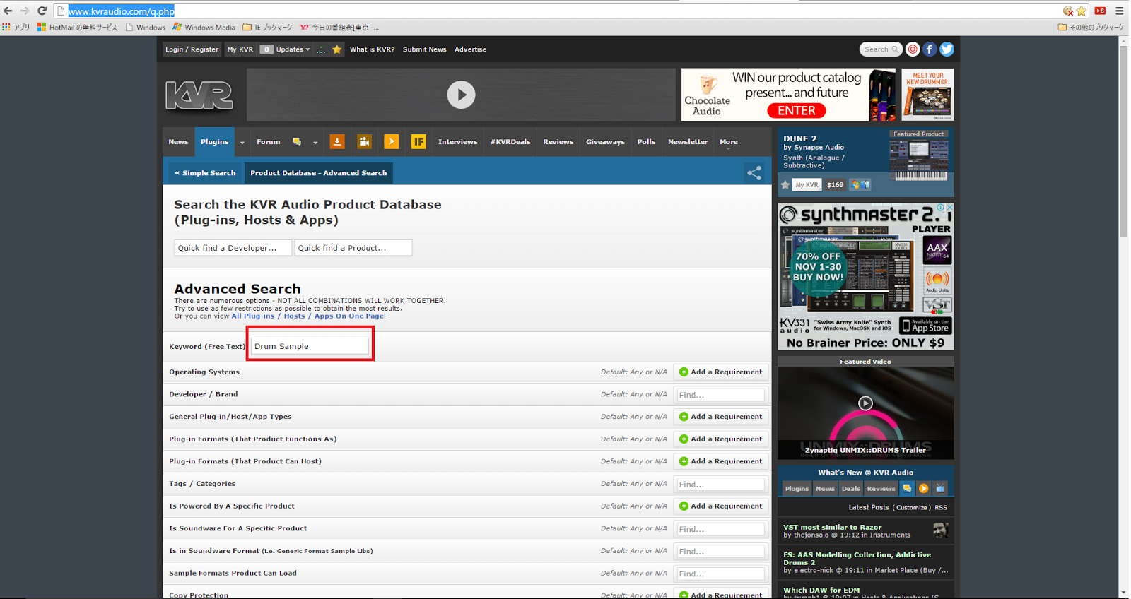Open the KVR Facebook page icon
This screenshot has width=1131, height=599.
[930, 49]
